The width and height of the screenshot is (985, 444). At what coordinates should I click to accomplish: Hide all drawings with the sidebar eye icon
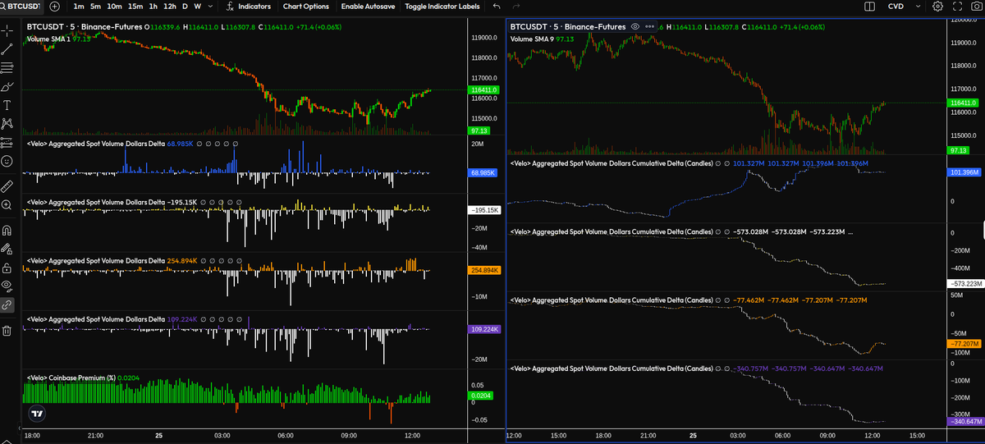click(7, 286)
